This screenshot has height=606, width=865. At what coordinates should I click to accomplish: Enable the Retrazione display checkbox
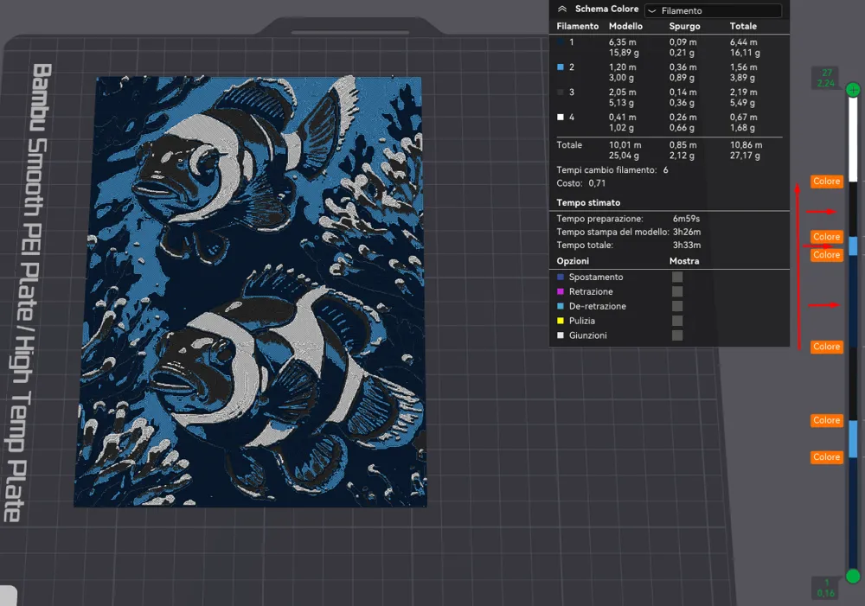677,291
